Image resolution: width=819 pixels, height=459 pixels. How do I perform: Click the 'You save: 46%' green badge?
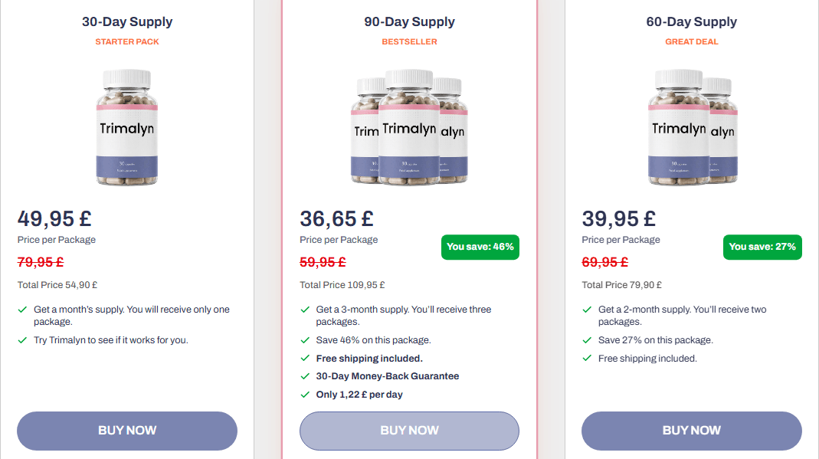[480, 247]
